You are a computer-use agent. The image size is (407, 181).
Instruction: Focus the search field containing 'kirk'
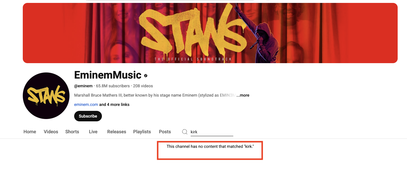coord(212,132)
